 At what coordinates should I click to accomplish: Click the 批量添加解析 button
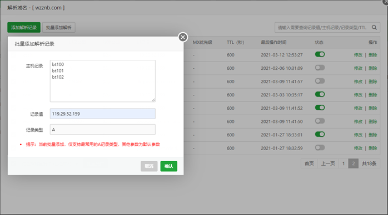[59, 27]
